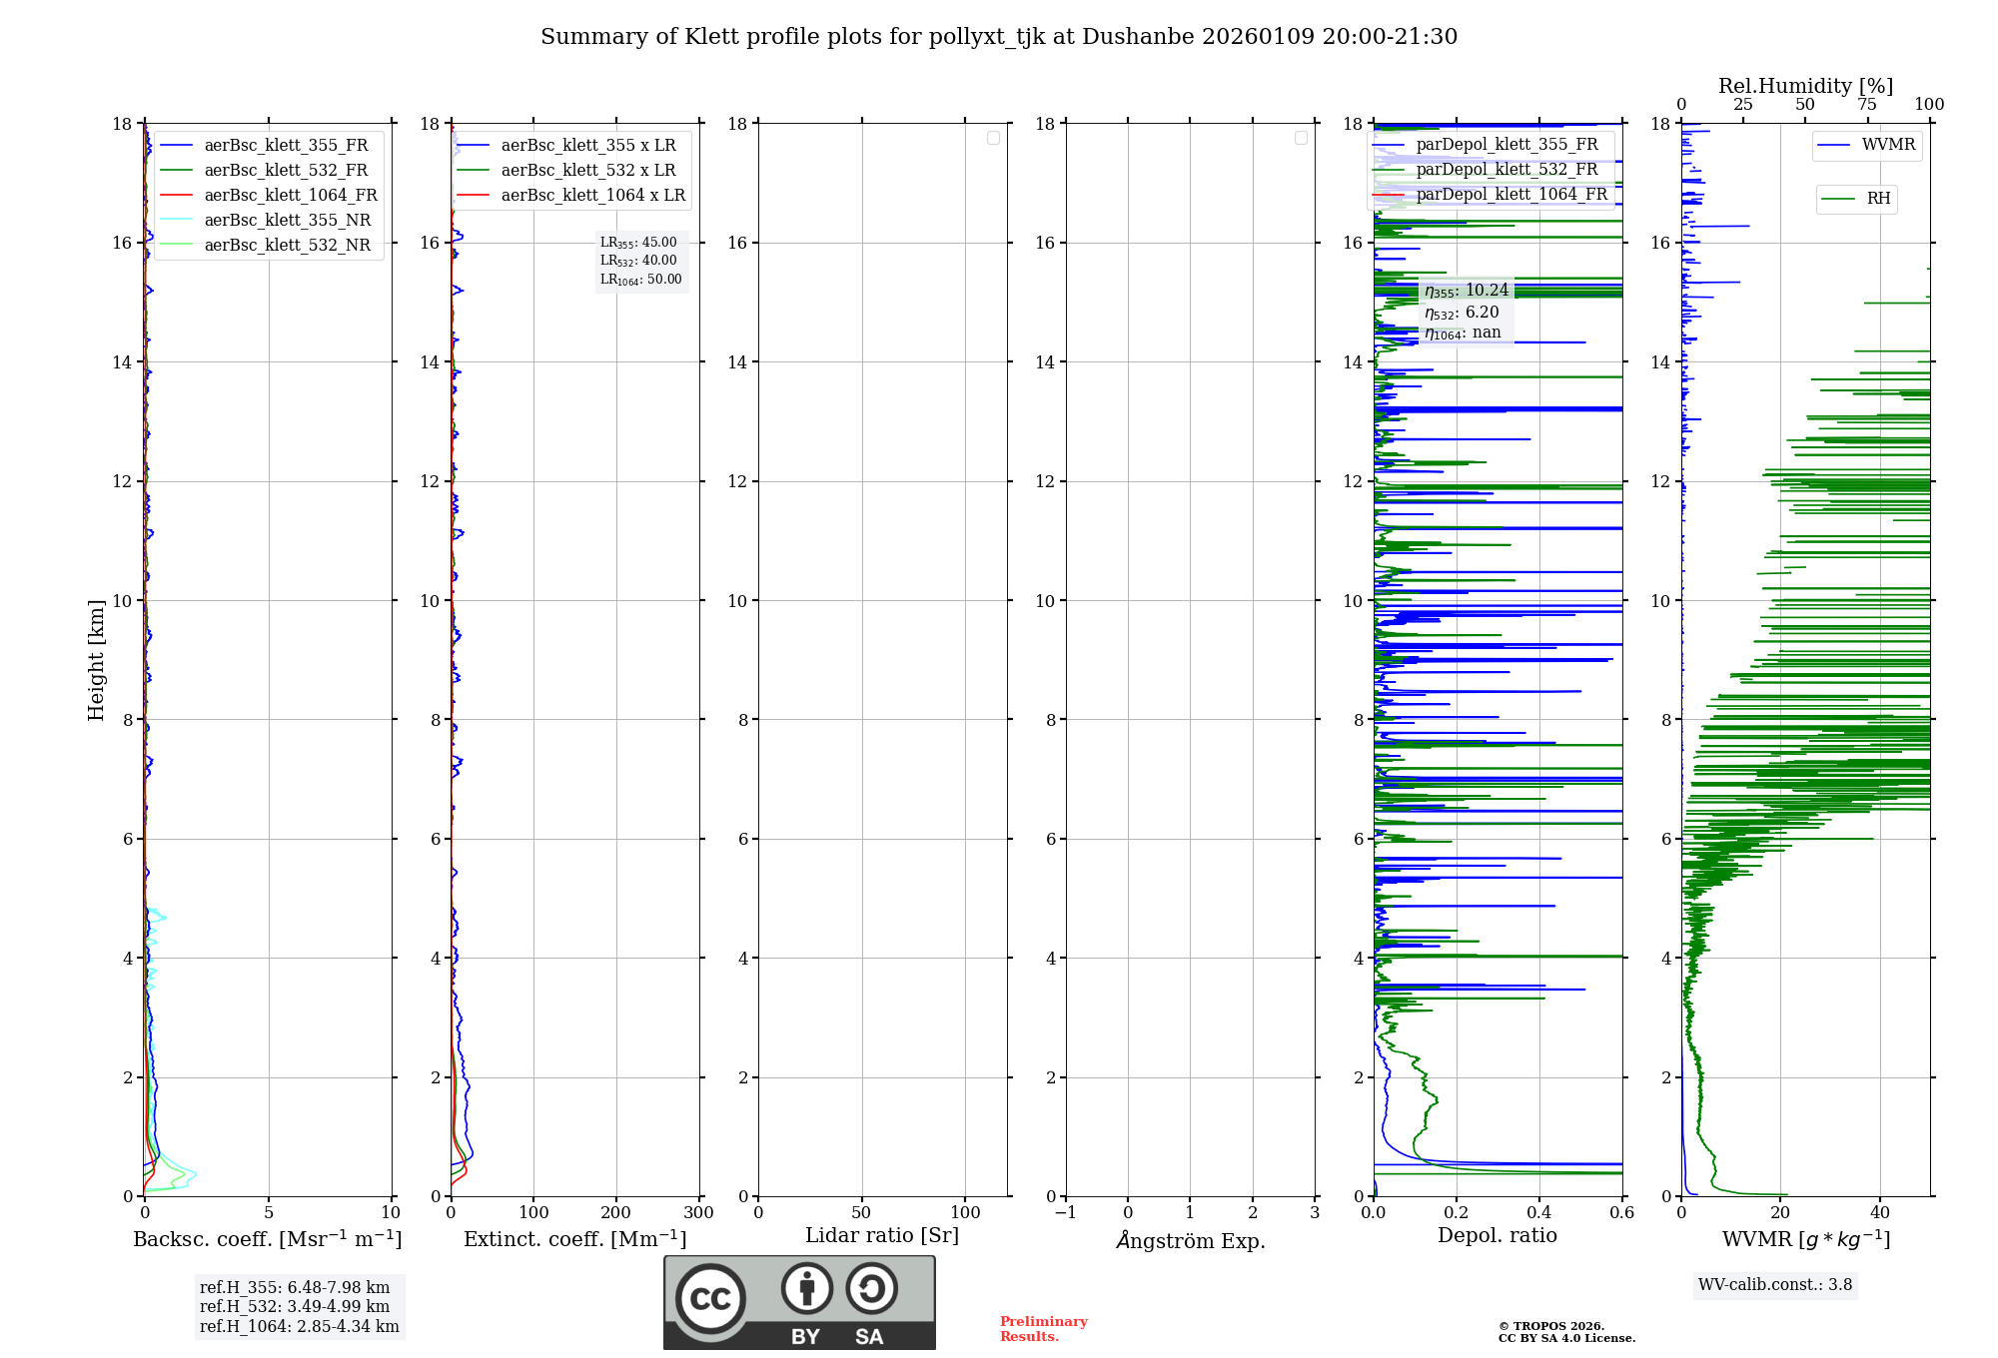
Task: Click the light green aerBsc_klett_532_NR legend entry
Action: coord(287,246)
